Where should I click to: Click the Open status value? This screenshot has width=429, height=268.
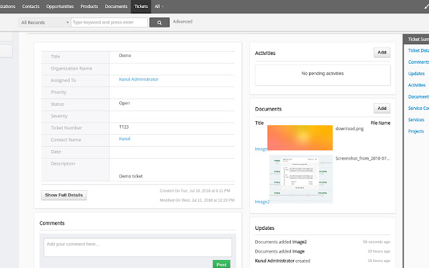pos(124,103)
